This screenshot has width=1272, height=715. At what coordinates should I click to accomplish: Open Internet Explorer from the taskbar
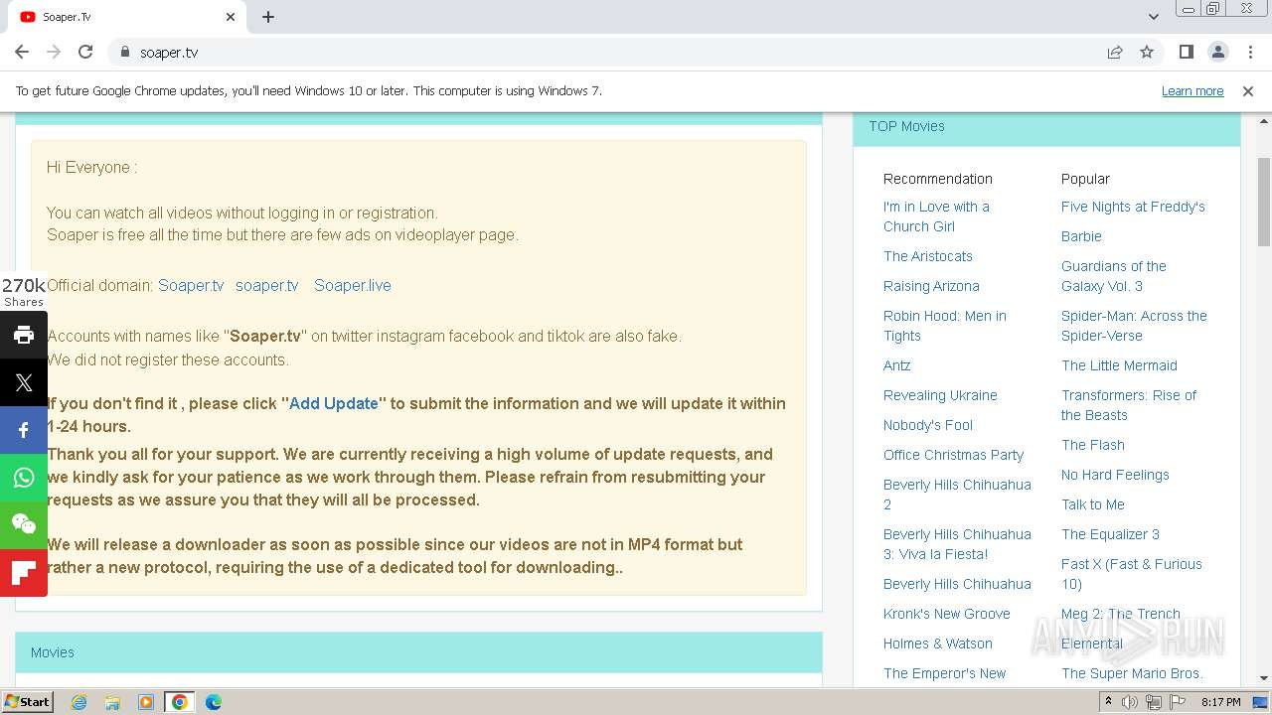pyautogui.click(x=79, y=702)
